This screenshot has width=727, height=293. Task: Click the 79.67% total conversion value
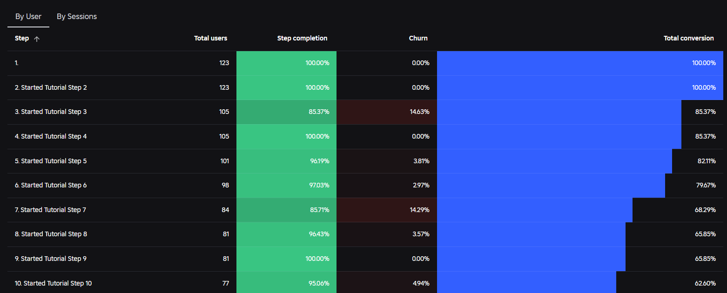click(705, 185)
